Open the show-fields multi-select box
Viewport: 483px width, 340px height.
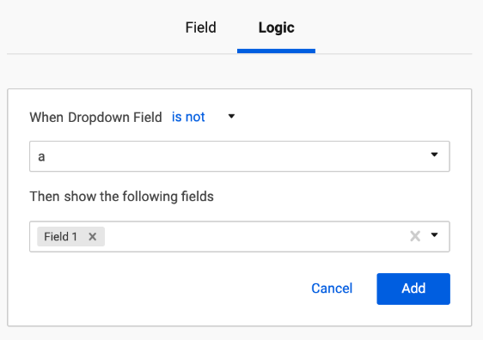tap(240, 237)
